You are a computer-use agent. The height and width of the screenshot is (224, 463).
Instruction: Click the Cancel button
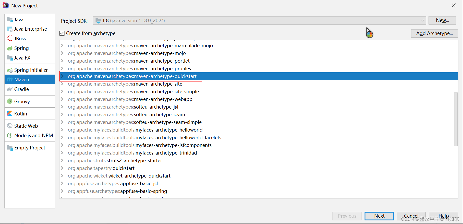click(411, 216)
